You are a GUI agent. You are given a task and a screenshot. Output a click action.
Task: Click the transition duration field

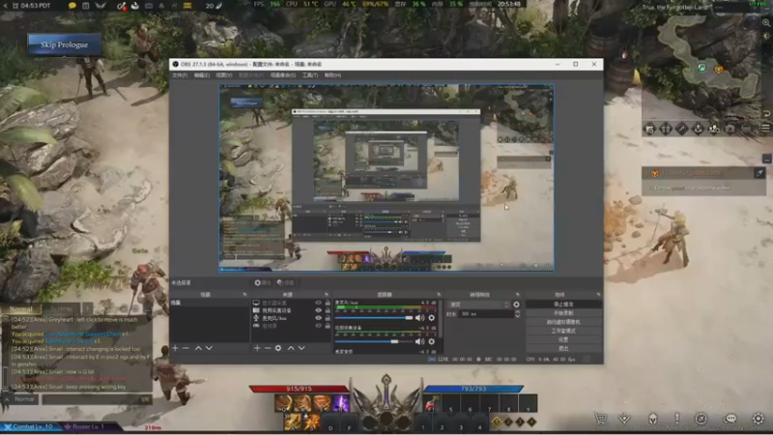click(486, 314)
